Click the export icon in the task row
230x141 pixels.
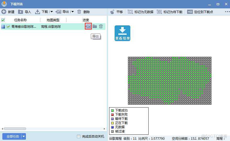click(x=88, y=26)
